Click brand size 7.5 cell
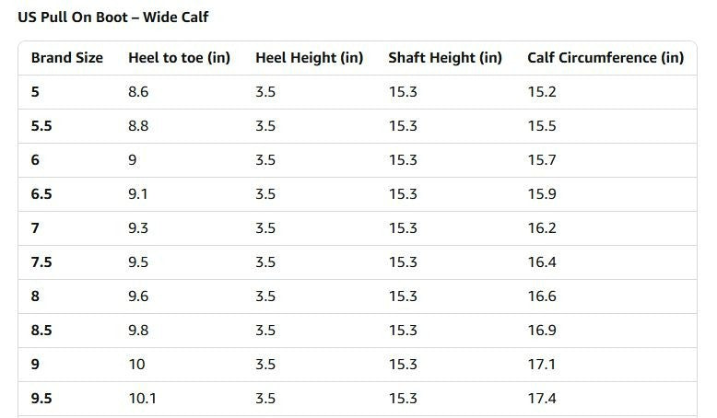The image size is (717, 418). [41, 261]
